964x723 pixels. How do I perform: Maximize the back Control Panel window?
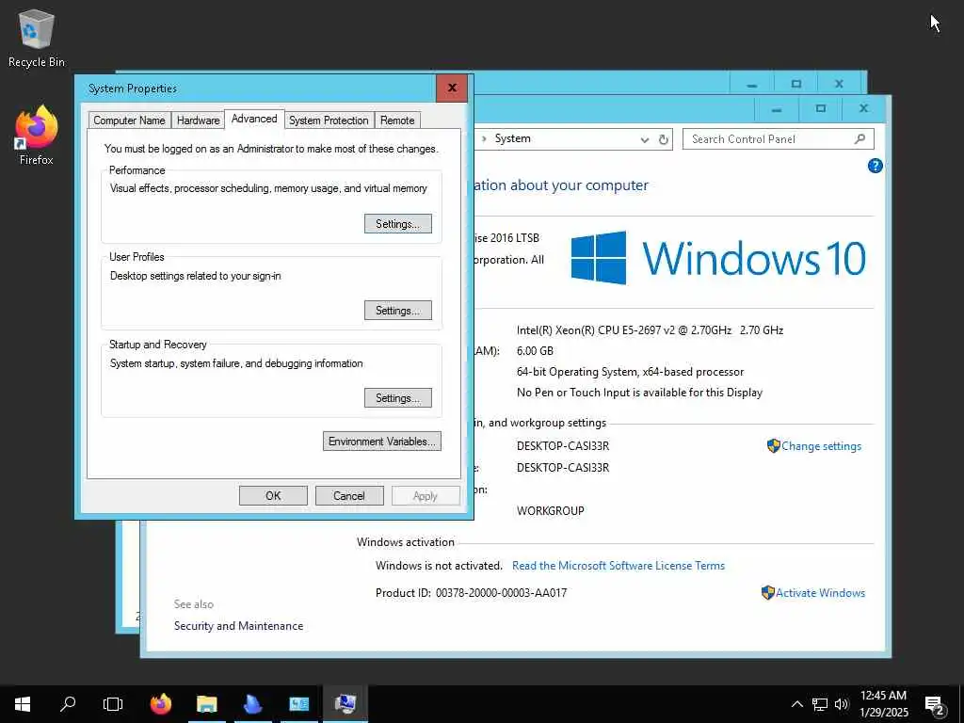(x=796, y=84)
